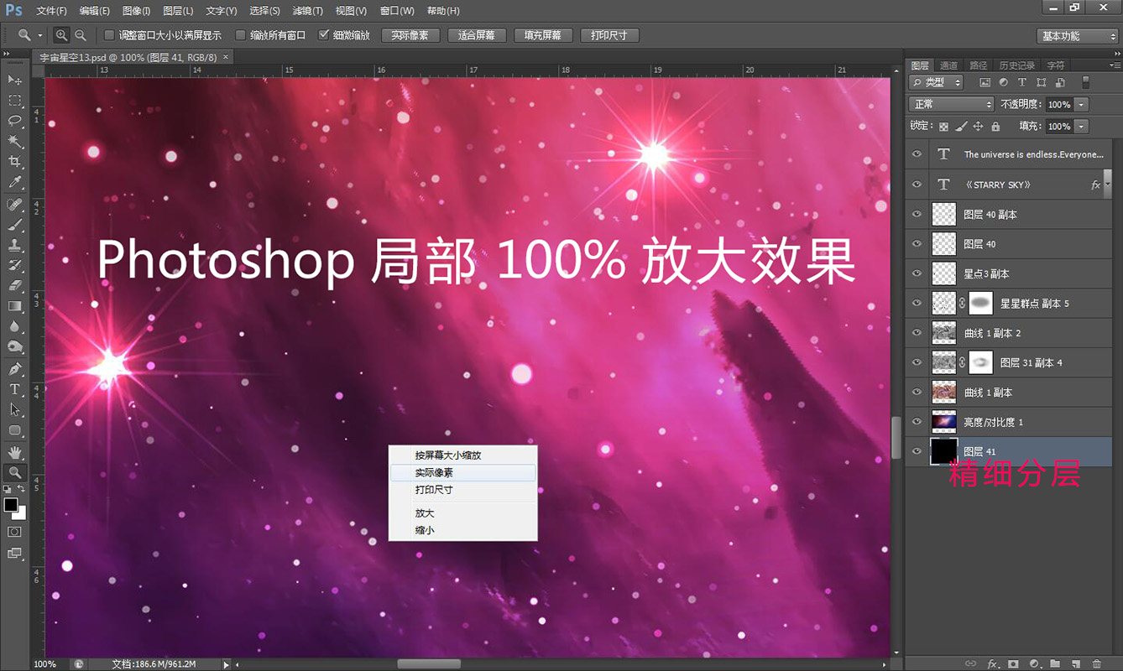Open the 不透明度 opacity slider arrow
Screen dimensions: 1123x671
pyautogui.click(x=1081, y=104)
